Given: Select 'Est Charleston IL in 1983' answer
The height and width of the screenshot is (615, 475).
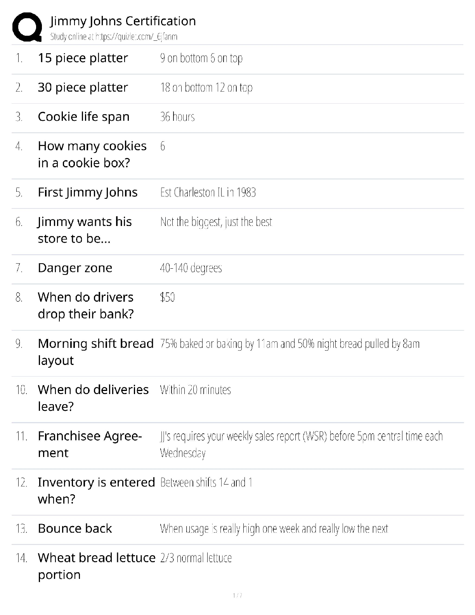Looking at the screenshot, I should 208,193.
